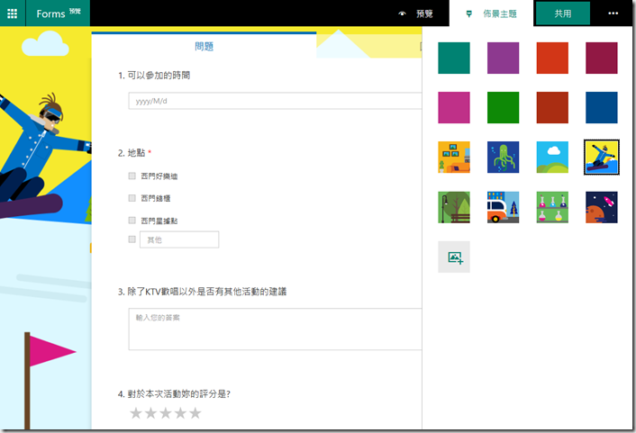
Task: Select the camper van theme
Action: pos(503,207)
